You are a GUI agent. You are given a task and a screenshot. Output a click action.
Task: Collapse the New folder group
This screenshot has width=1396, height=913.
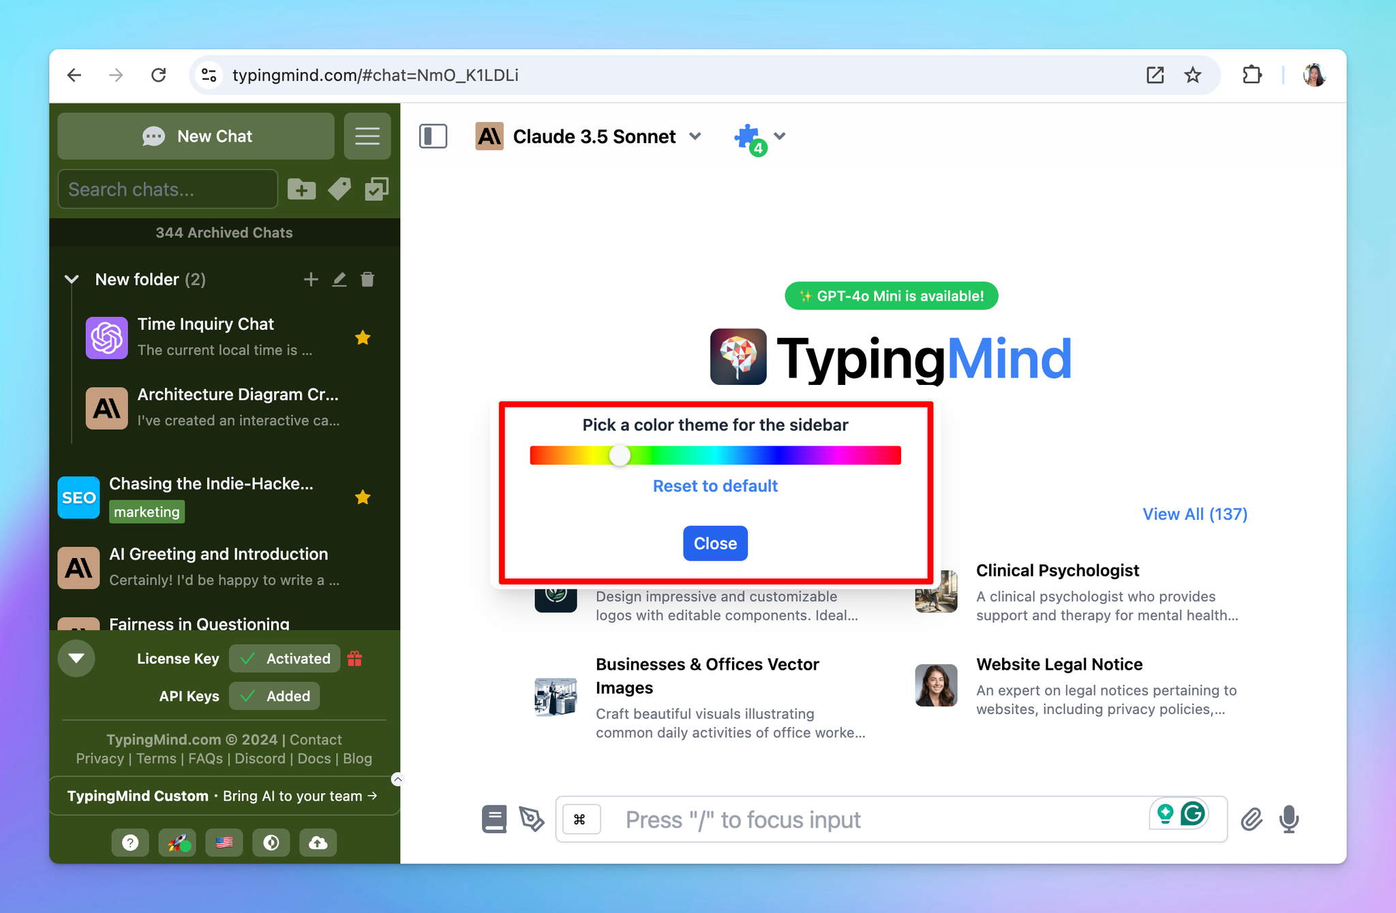(72, 279)
